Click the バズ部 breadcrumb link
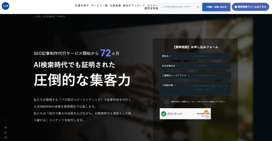 tap(37, 17)
